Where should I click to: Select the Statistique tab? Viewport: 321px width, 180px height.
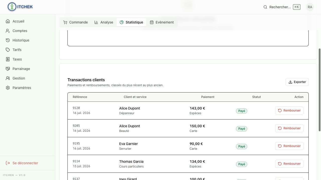[131, 22]
